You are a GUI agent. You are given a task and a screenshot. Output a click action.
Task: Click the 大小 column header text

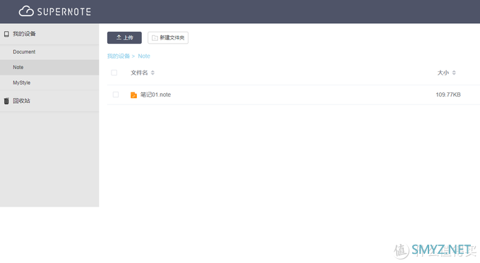[443, 73]
